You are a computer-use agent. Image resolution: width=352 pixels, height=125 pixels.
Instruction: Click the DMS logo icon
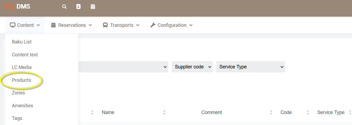pos(9,6)
